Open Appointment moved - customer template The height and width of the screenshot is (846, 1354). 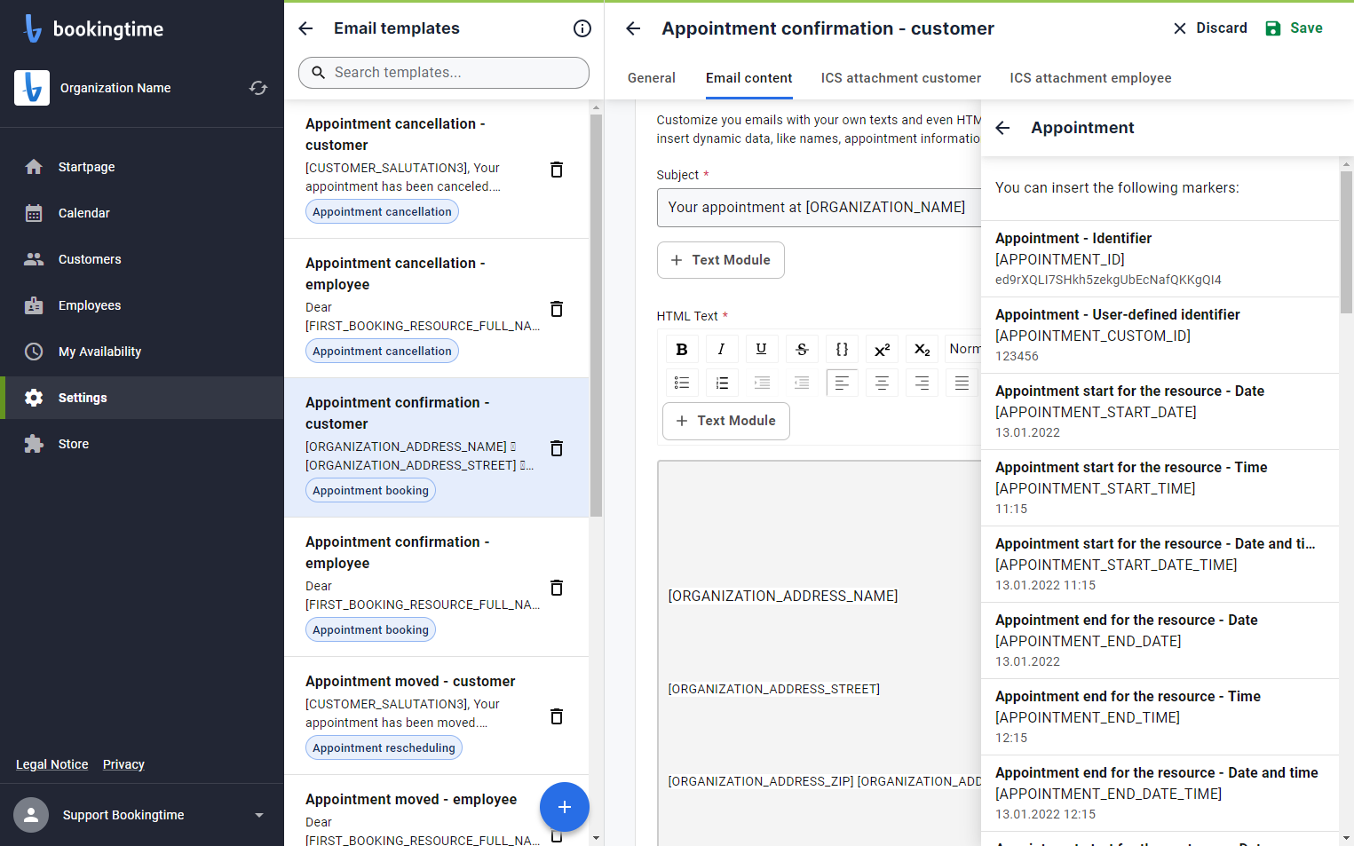click(436, 716)
